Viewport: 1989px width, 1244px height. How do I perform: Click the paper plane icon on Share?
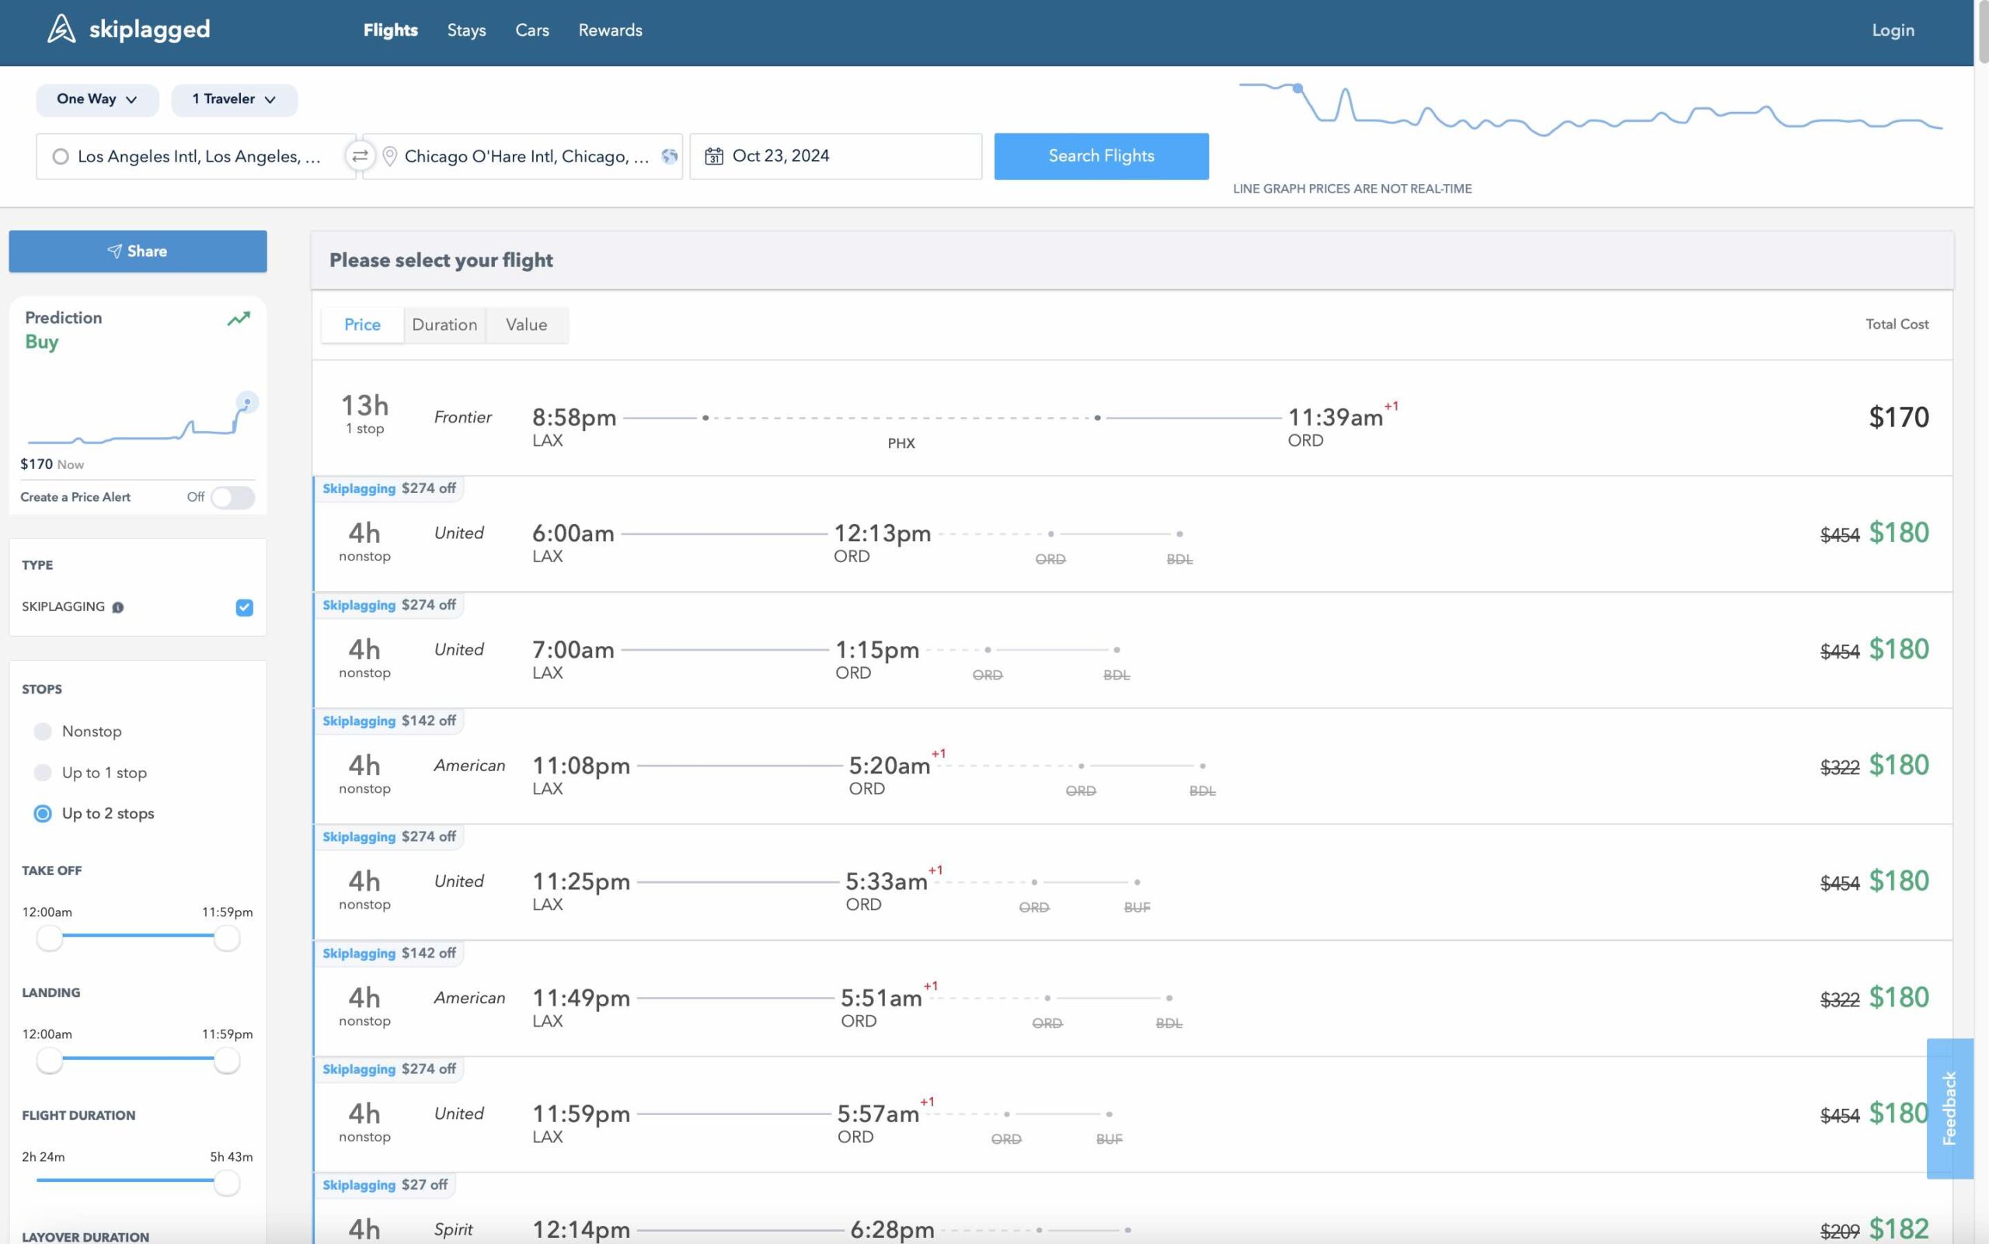(114, 251)
